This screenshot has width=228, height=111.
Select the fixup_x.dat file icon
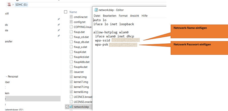point(71,47)
